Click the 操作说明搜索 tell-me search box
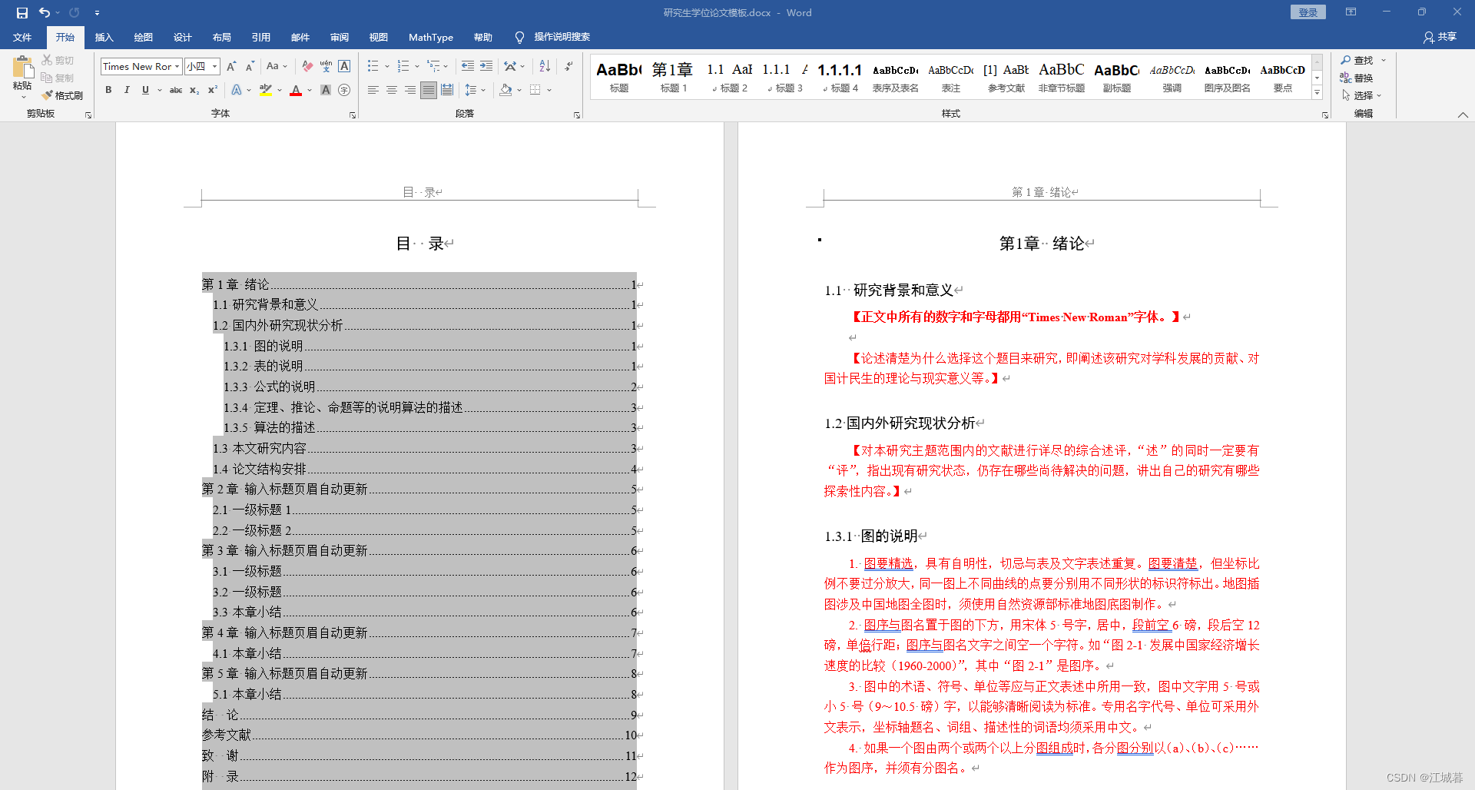1475x790 pixels. [x=553, y=37]
